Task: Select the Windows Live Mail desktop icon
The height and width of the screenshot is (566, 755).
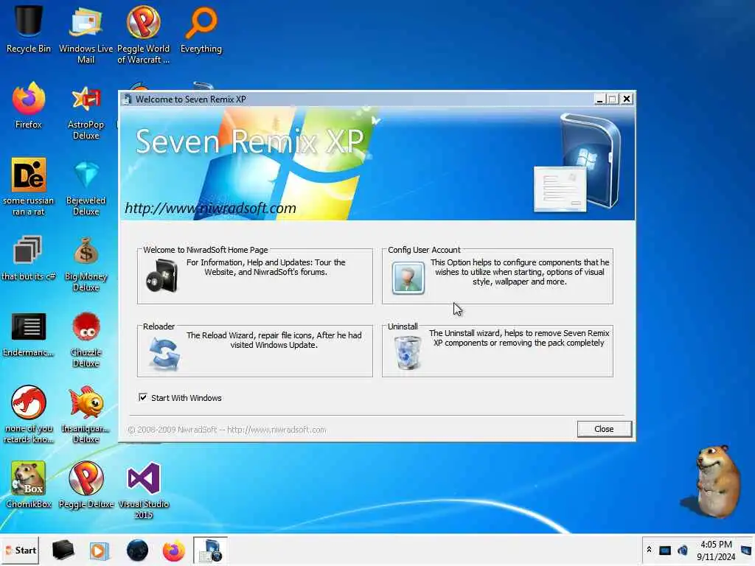Action: (86, 34)
